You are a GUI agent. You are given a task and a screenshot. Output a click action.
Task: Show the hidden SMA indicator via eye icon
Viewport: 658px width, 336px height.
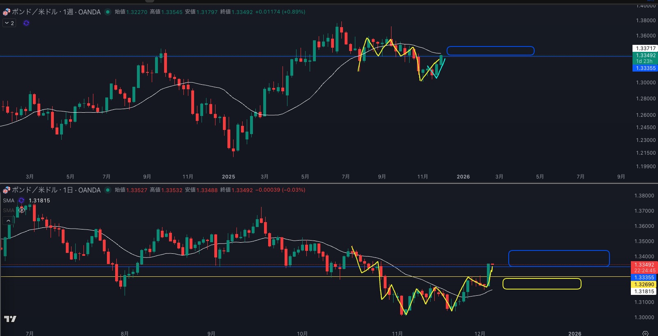click(22, 210)
